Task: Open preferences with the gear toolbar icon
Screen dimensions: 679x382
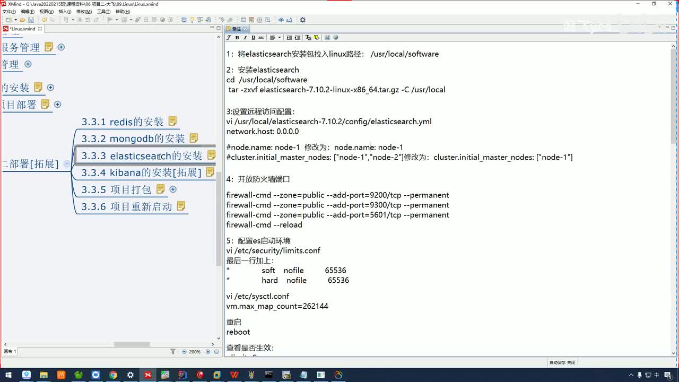Action: [x=302, y=20]
